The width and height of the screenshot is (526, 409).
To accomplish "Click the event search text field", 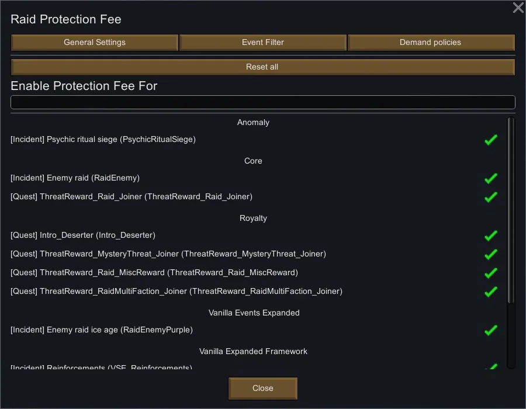I will [262, 103].
